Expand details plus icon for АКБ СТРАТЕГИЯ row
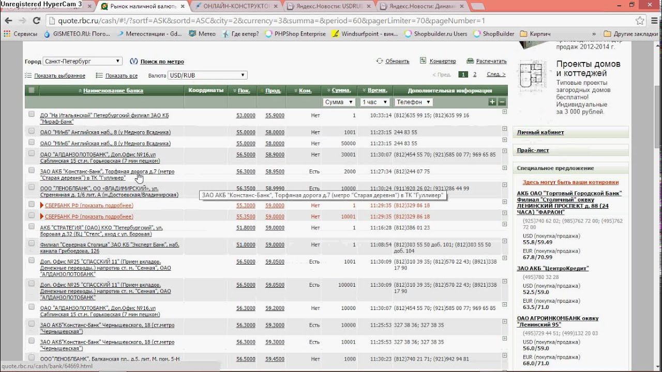The width and height of the screenshot is (662, 372). (x=505, y=224)
